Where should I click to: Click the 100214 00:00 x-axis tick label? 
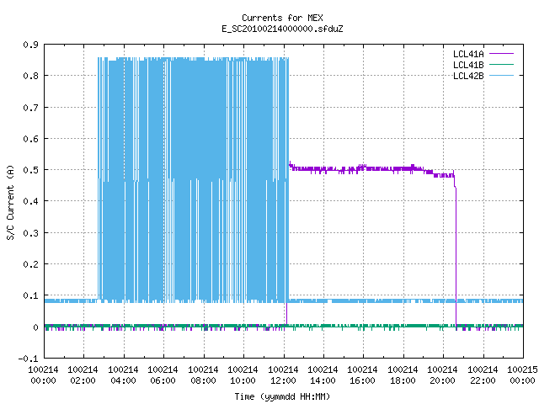point(43,375)
